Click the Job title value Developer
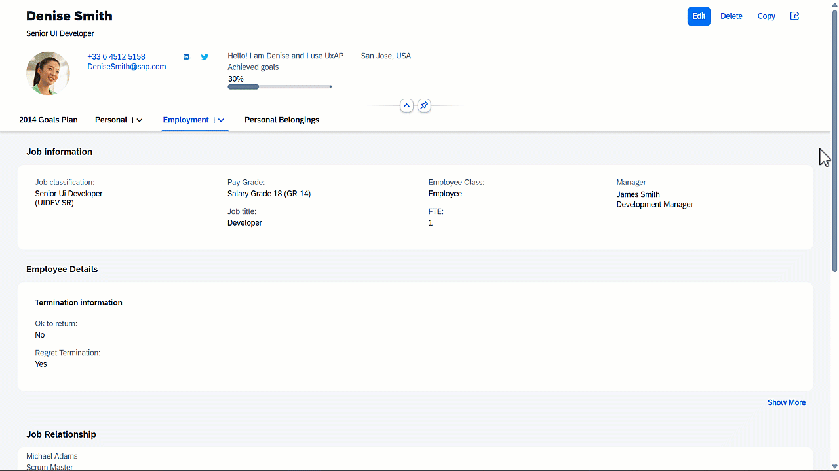Image resolution: width=839 pixels, height=471 pixels. [x=244, y=223]
